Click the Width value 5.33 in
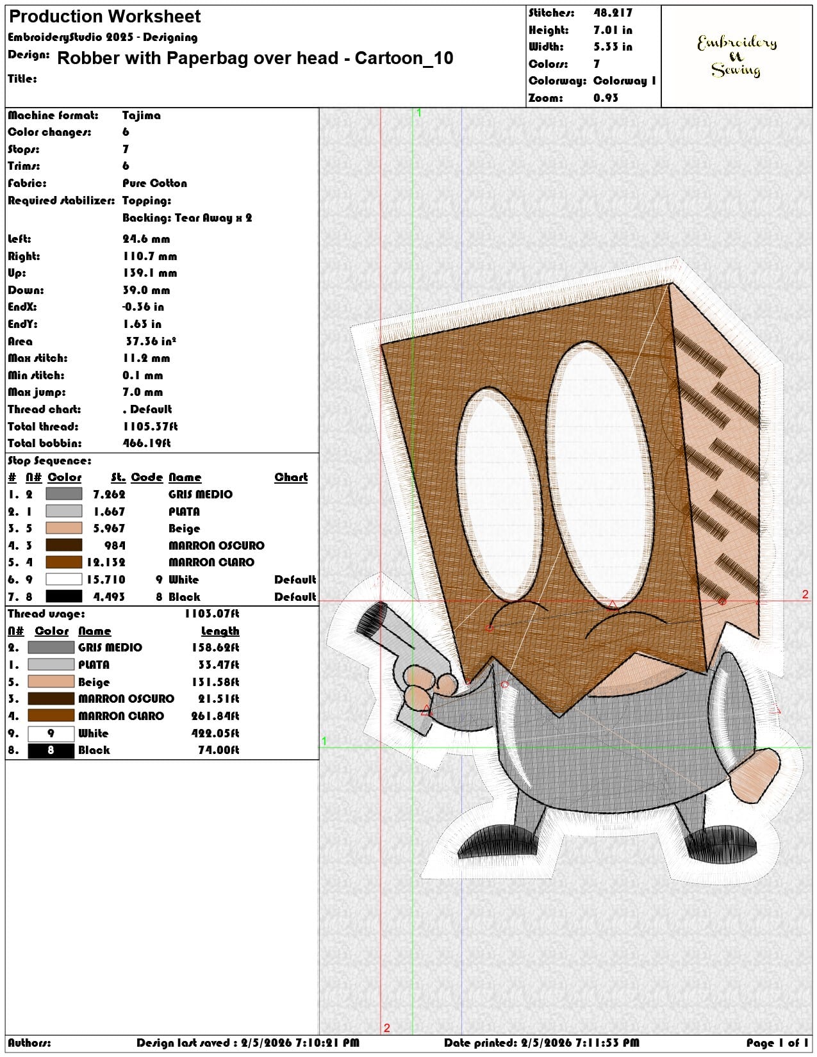The height and width of the screenshot is (1057, 817). click(x=613, y=47)
